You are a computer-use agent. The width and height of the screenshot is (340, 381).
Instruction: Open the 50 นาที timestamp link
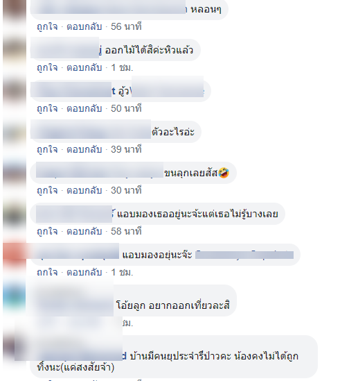pos(126,108)
